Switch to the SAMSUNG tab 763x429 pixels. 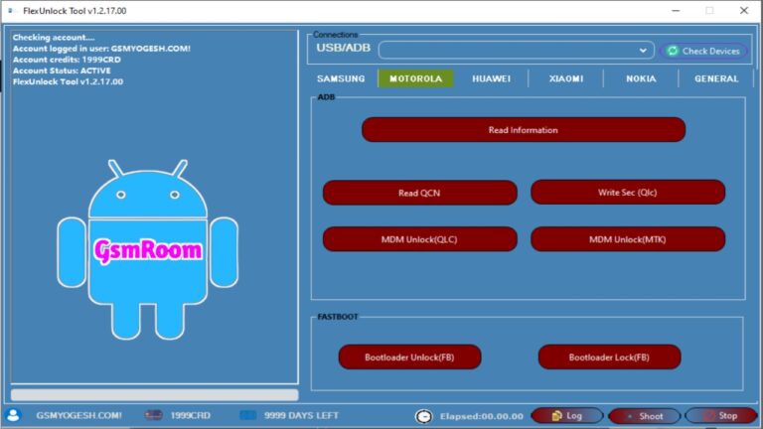tap(341, 78)
